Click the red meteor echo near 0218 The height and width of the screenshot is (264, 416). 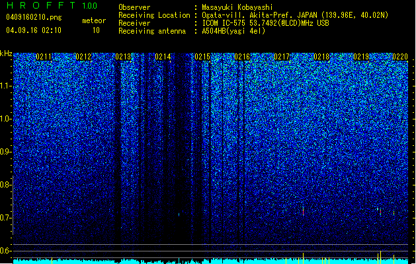coord(304,211)
